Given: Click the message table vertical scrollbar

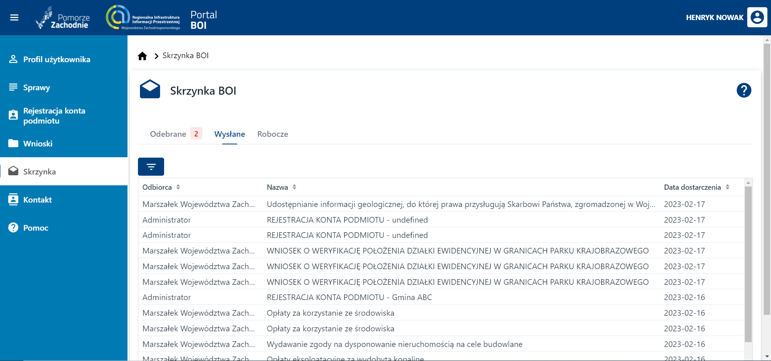Looking at the screenshot, I should 748,265.
